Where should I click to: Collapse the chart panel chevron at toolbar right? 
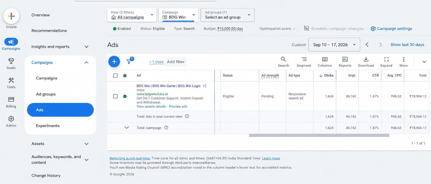[x=424, y=62]
